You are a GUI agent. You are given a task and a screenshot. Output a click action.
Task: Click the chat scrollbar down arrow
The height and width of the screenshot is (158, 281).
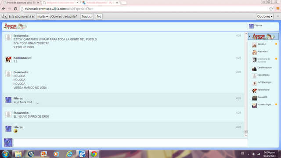coord(246,136)
